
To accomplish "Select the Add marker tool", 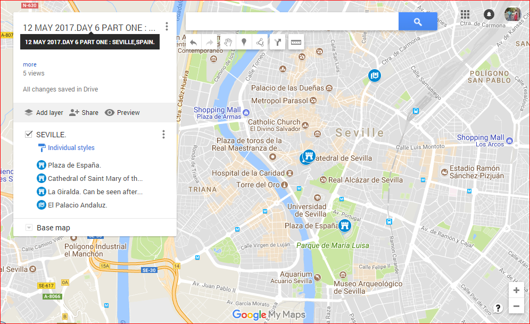I will click(x=244, y=42).
